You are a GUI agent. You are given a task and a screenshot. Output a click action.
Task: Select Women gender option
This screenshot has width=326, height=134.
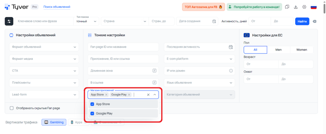(x=301, y=50)
